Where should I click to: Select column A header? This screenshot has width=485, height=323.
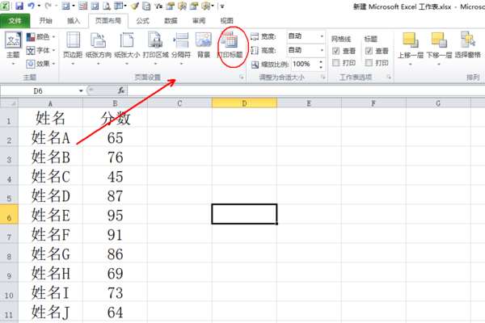tap(50, 103)
